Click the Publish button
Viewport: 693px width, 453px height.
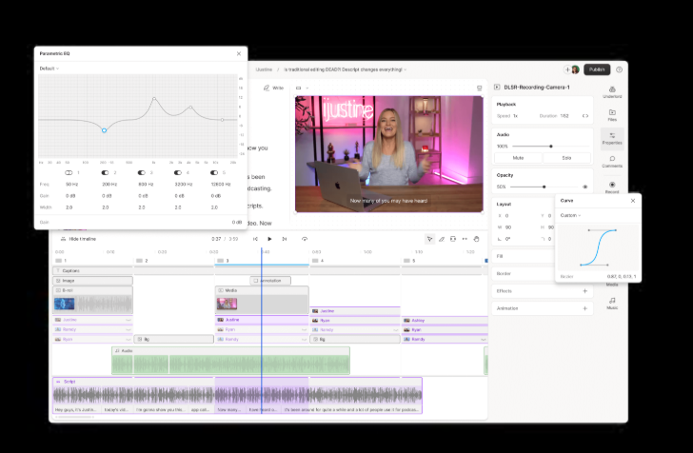point(597,69)
